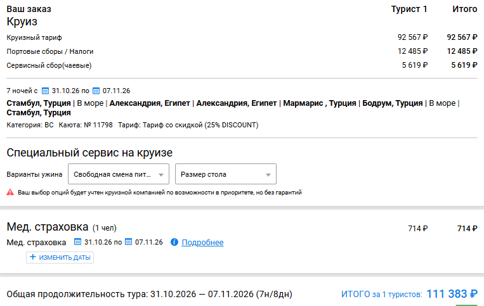Click the insurance start date calendar icon
484x306 pixels.
(77, 242)
